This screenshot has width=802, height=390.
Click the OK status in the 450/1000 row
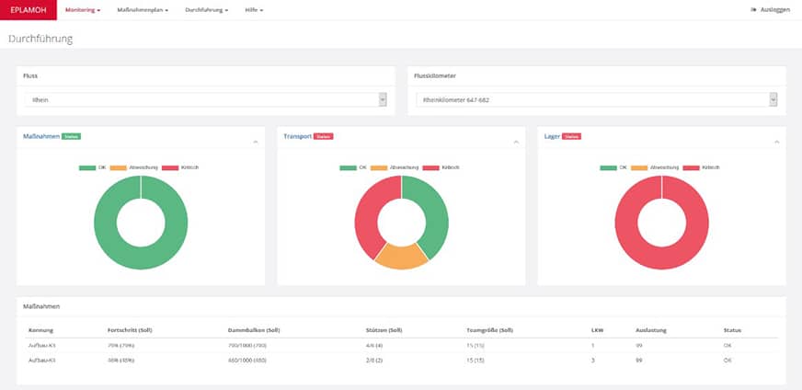pyautogui.click(x=728, y=361)
